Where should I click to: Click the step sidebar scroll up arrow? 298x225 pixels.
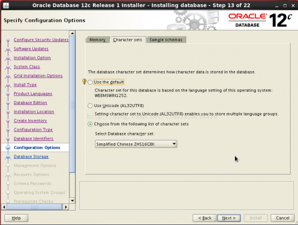[72, 33]
